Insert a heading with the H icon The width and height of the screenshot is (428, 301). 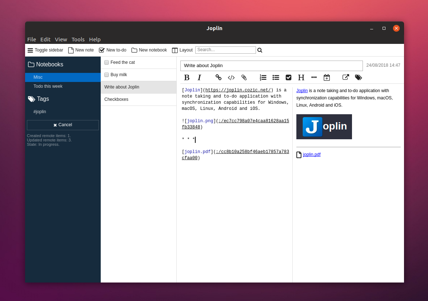click(x=301, y=77)
